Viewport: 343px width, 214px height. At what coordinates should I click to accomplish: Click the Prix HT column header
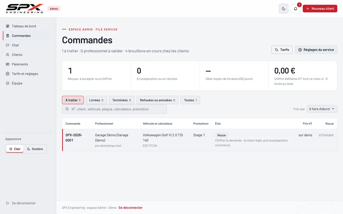click(x=307, y=124)
